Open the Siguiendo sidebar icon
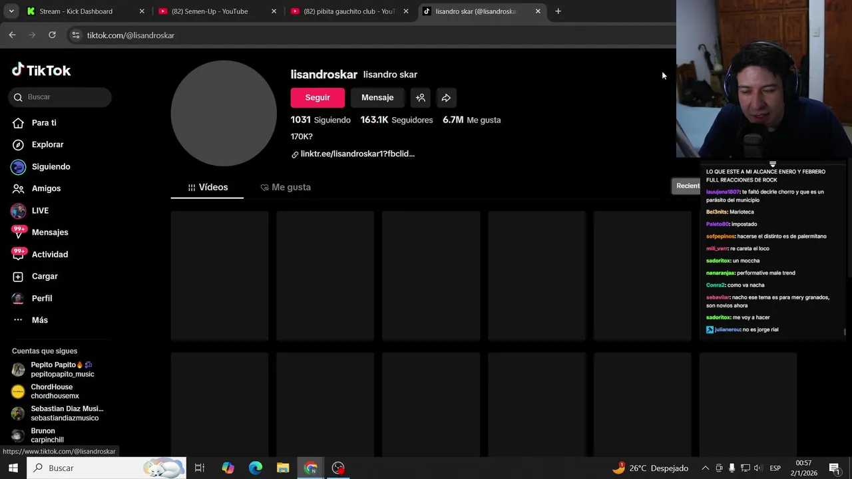The height and width of the screenshot is (479, 852). [18, 166]
